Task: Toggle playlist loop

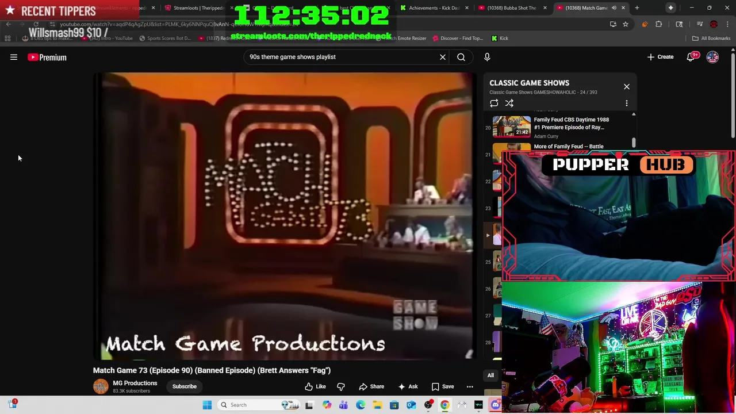Action: (494, 103)
